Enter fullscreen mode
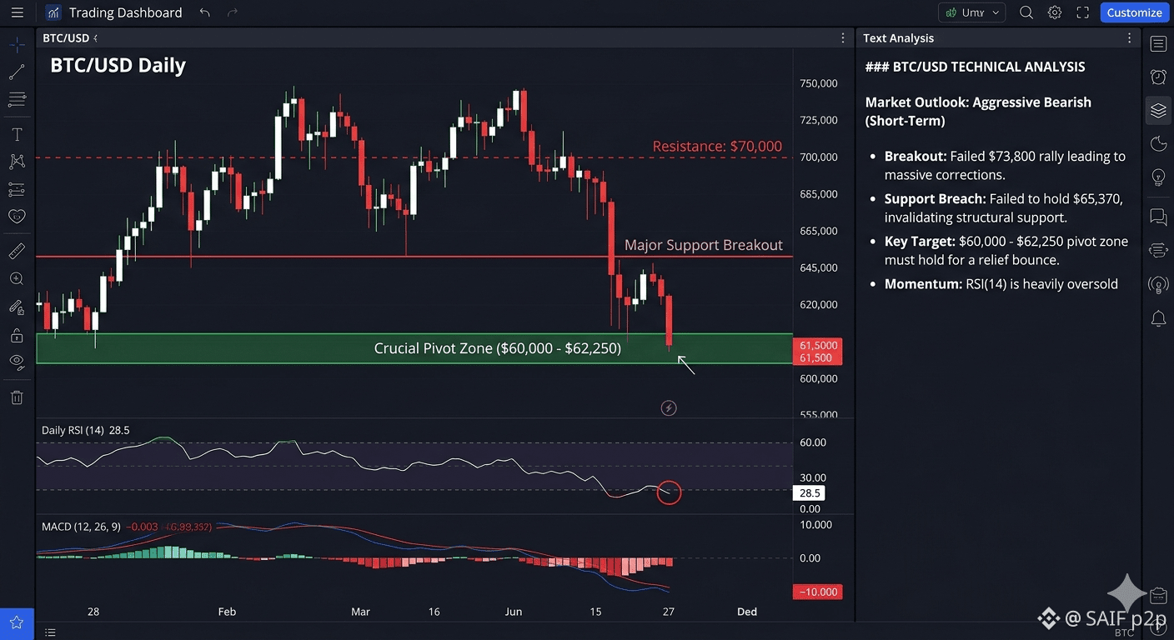Viewport: 1174px width, 640px height. pos(1083,12)
